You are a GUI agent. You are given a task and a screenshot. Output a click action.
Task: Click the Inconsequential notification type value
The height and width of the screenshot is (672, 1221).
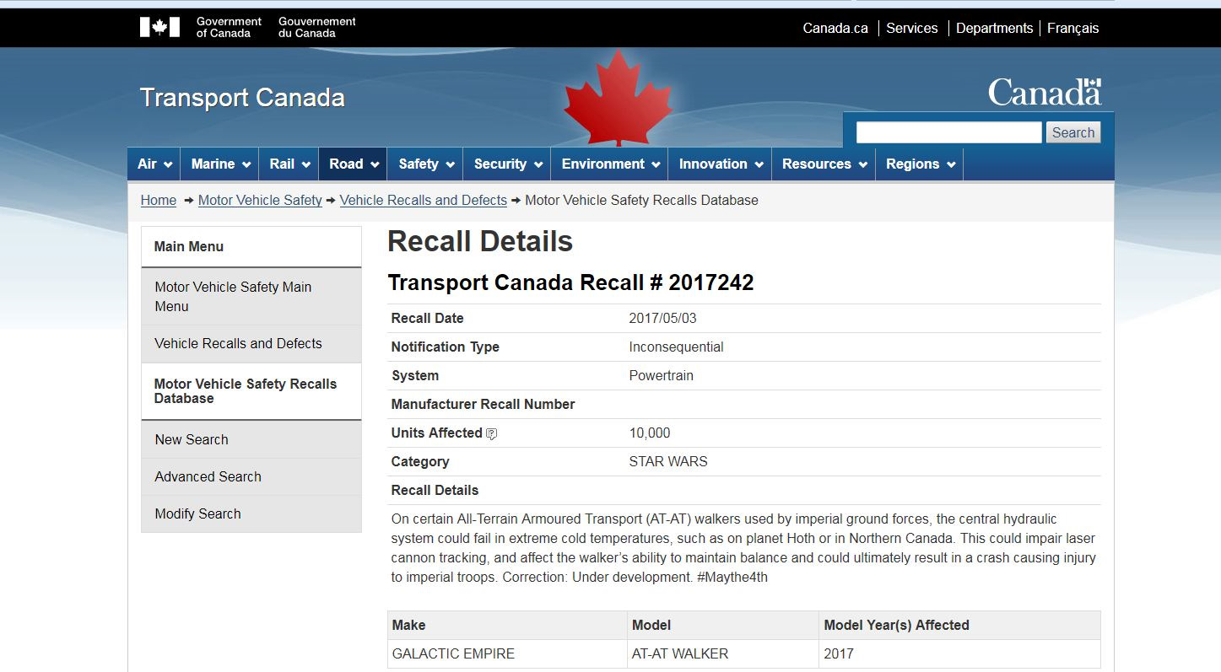pos(676,347)
